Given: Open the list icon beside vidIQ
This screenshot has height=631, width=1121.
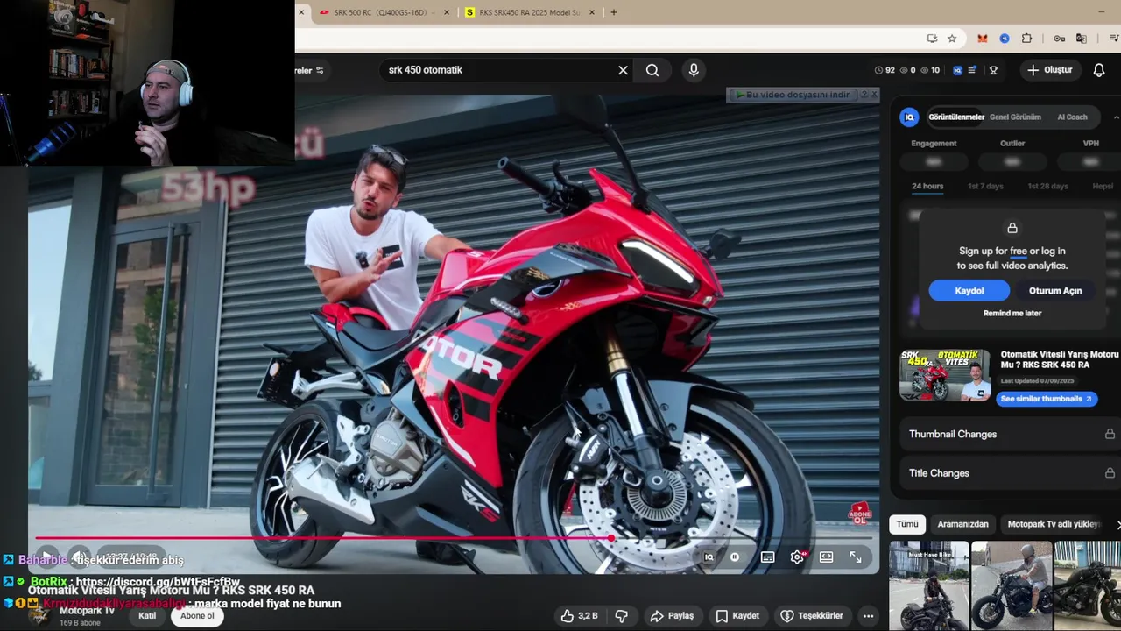Looking at the screenshot, I should click(972, 70).
